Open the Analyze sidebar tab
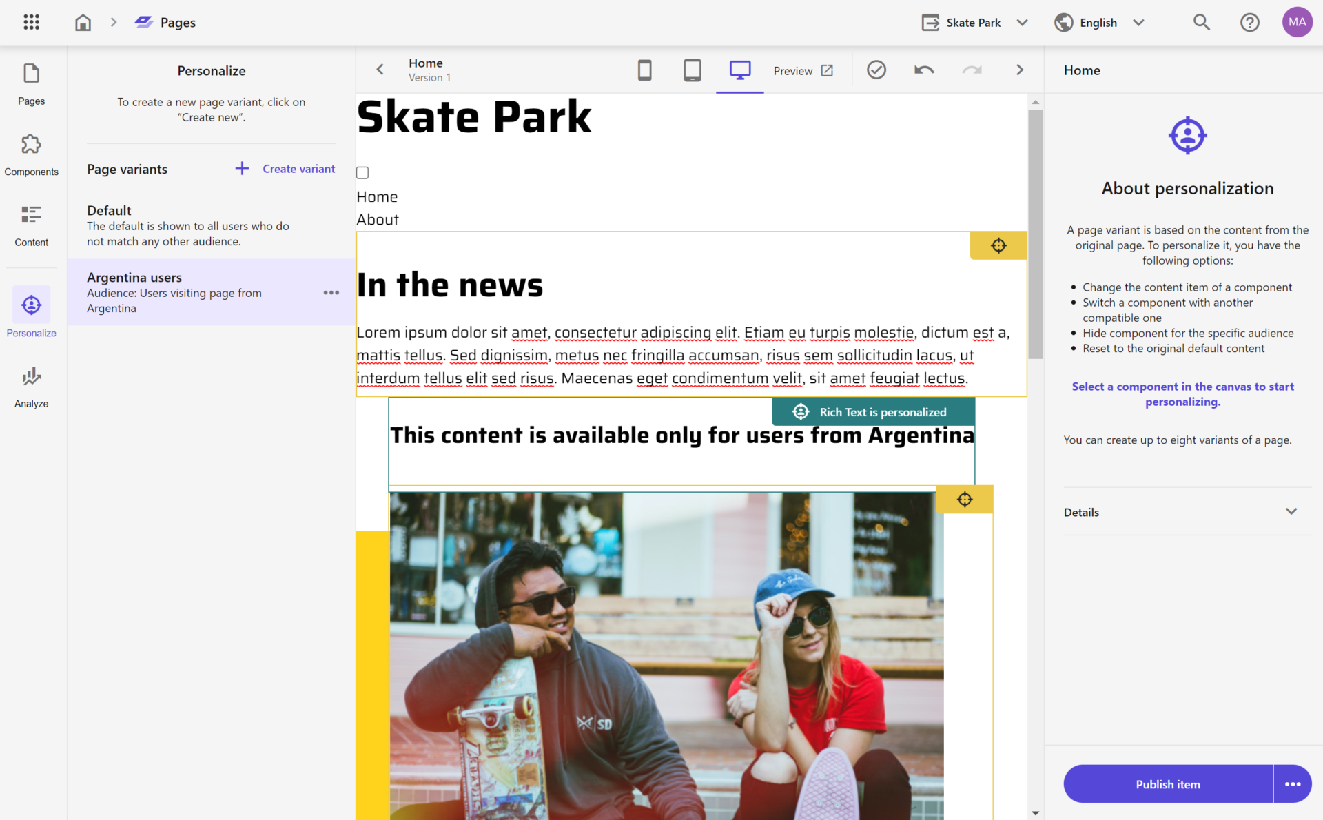1323x820 pixels. click(31, 387)
